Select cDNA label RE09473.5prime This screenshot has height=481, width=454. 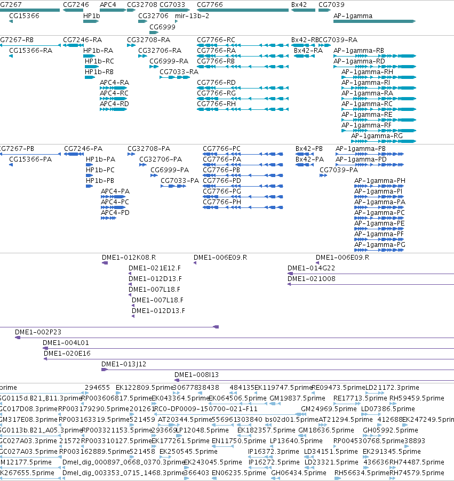coord(338,388)
